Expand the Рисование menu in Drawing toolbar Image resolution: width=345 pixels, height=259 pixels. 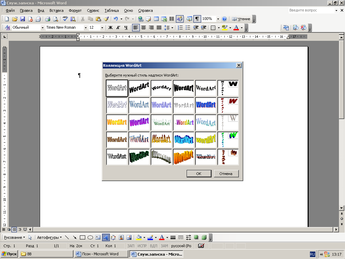coord(14,237)
